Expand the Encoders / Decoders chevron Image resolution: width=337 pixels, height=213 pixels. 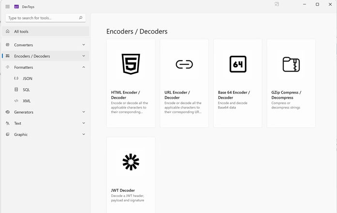click(x=84, y=56)
